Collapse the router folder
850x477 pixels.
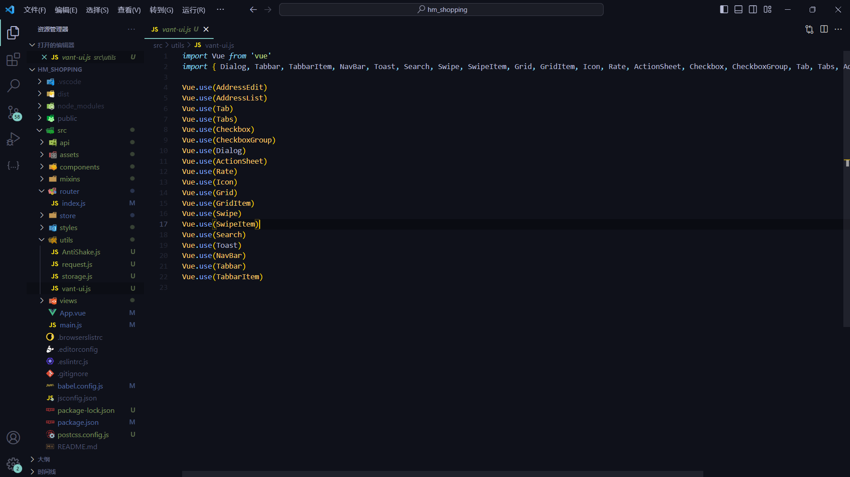pyautogui.click(x=85, y=191)
